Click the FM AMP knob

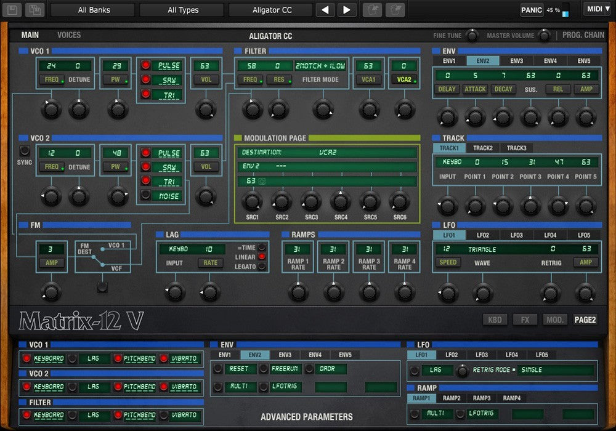[x=51, y=292]
